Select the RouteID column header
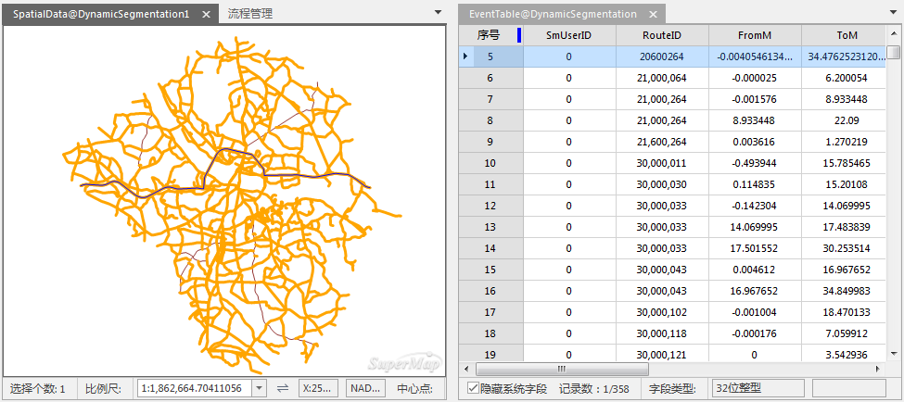 click(x=662, y=35)
